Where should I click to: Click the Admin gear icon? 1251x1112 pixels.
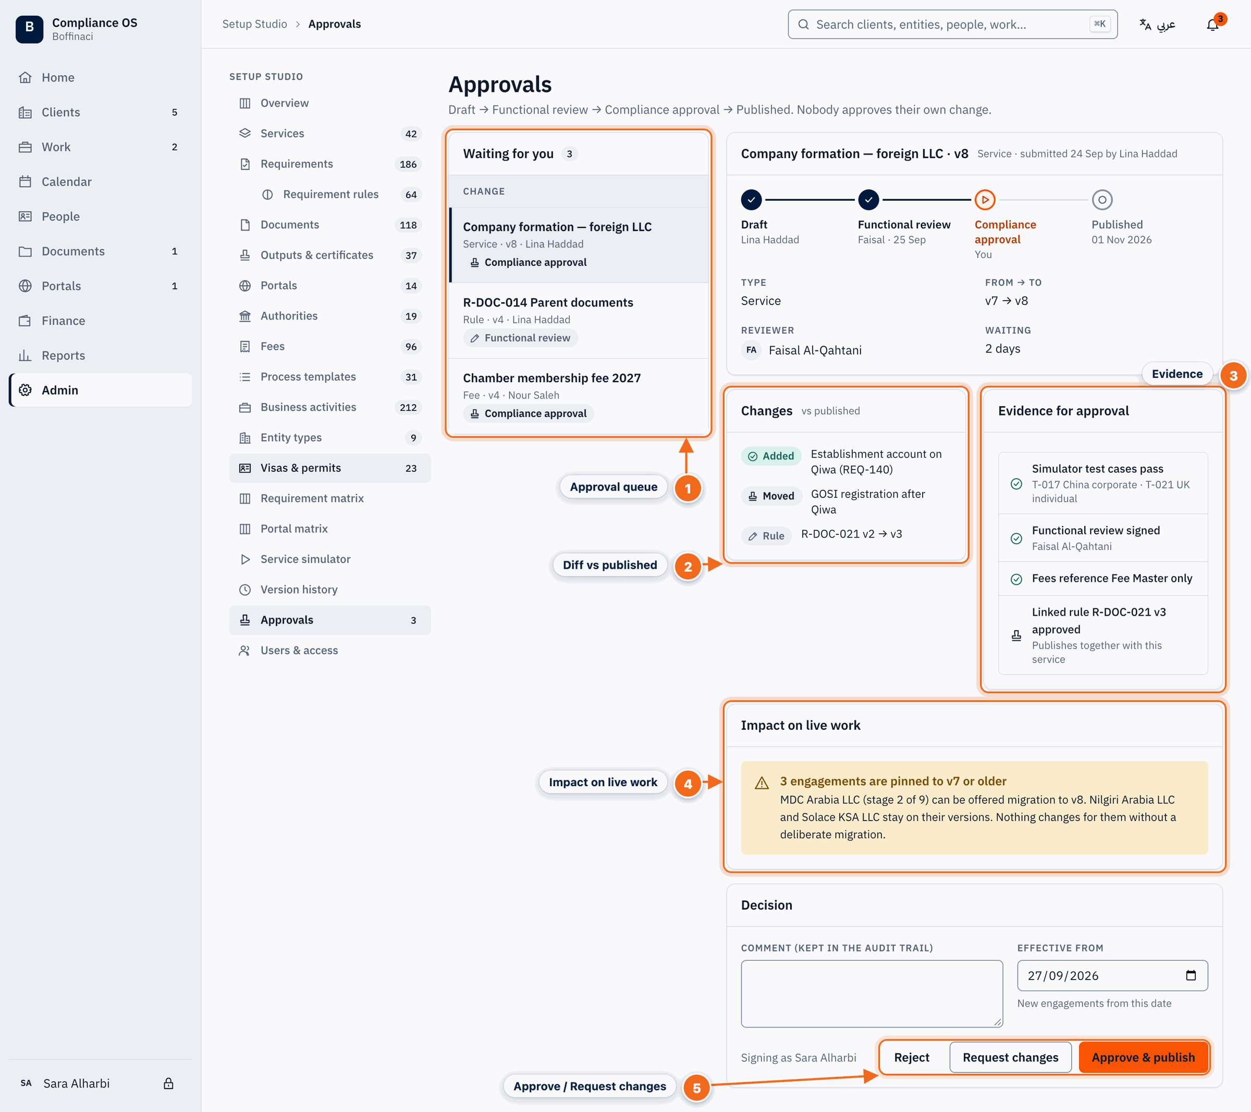pos(25,390)
